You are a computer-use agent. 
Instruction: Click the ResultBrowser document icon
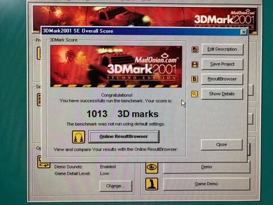(x=195, y=79)
